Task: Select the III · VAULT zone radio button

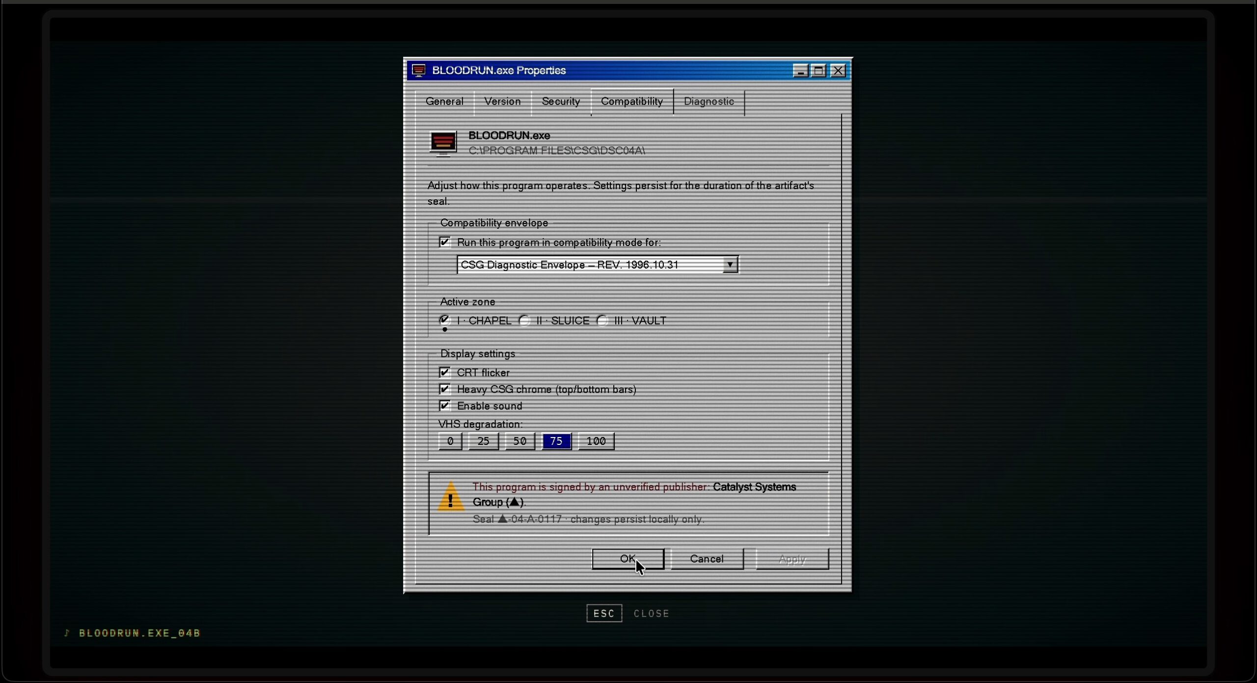Action: pos(602,321)
